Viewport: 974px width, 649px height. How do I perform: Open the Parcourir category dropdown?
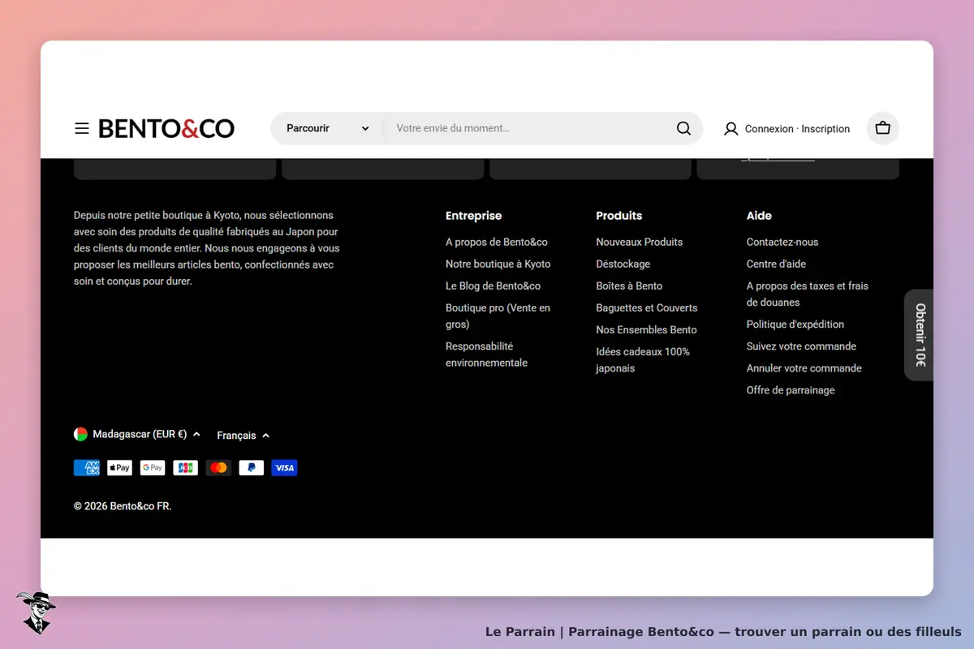pos(328,128)
